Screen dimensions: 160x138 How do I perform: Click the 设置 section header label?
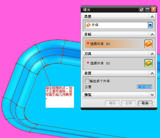(x=88, y=73)
